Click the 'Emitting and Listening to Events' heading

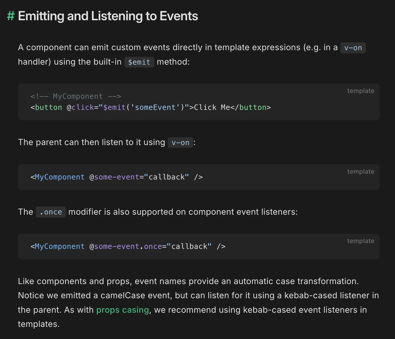pos(108,16)
